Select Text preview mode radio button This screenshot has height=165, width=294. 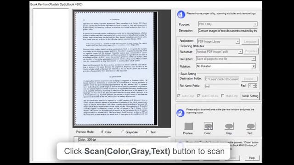[x=147, y=132]
